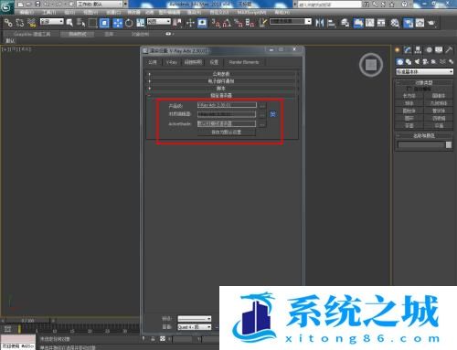Open the selection filter dropdown
Viewport: 457px width, 350px height.
[52, 22]
